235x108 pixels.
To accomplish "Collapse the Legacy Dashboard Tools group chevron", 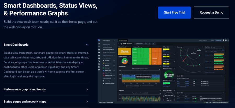I will pos(115,55).
